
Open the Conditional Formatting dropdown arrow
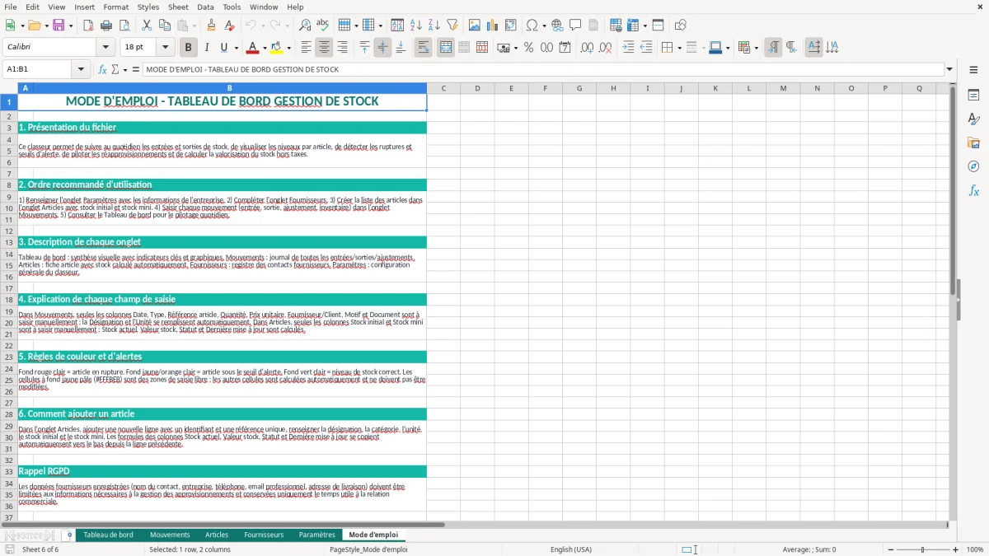[756, 48]
